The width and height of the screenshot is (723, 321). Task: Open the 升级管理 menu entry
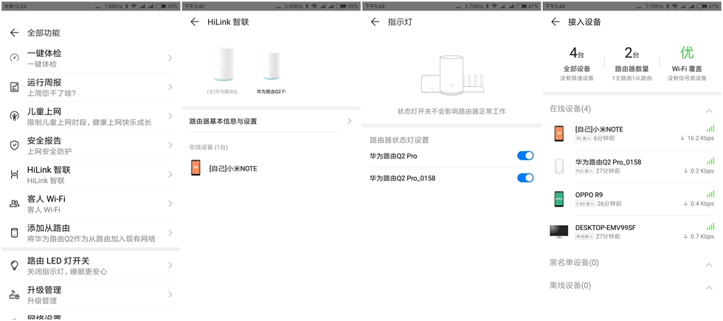click(x=91, y=294)
